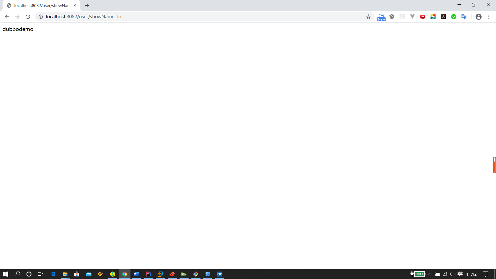The height and width of the screenshot is (279, 496).
Task: Click the red YouTube fast-forward extension
Action: pos(423,17)
